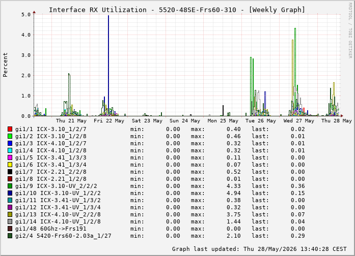Select legend label gi1/1 ICX-3.10_1/2/7

tap(51, 129)
